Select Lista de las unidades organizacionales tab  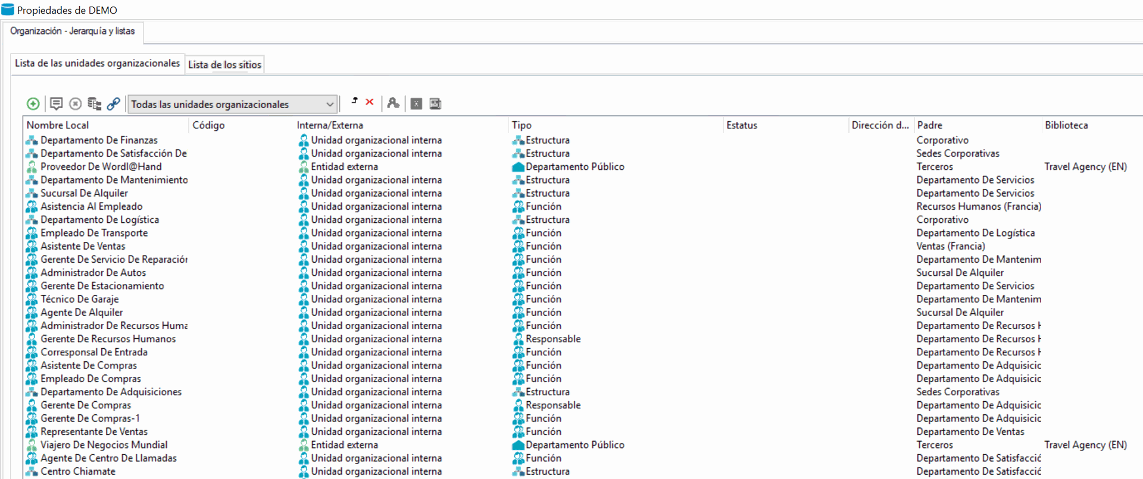[x=98, y=63]
